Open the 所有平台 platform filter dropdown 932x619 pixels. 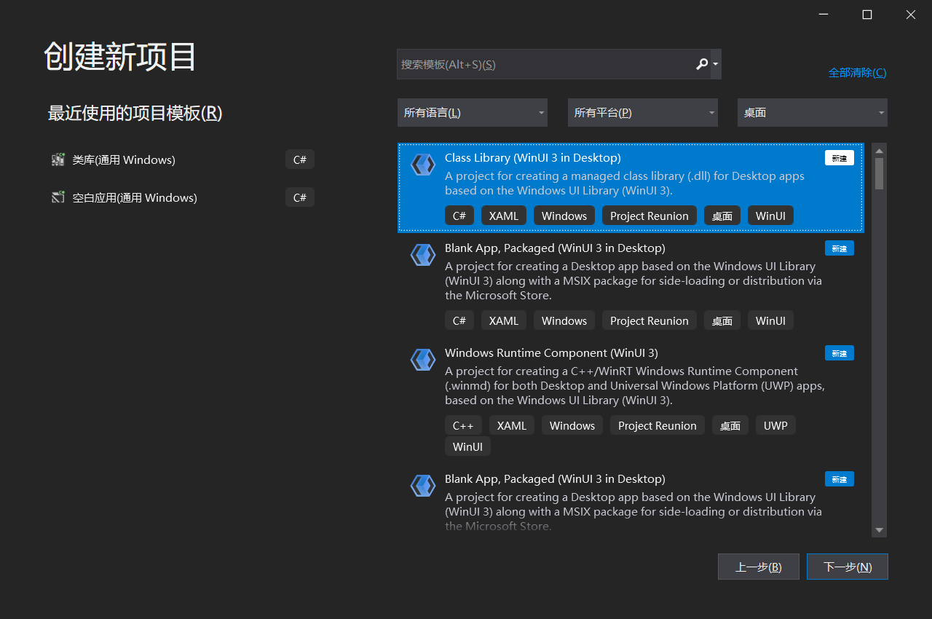tap(643, 113)
